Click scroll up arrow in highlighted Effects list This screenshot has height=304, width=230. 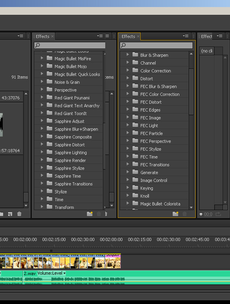click(191, 54)
